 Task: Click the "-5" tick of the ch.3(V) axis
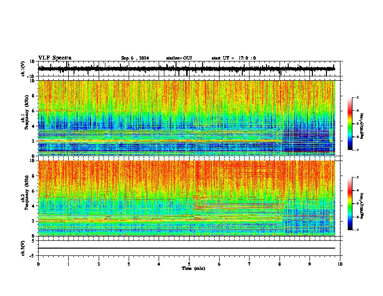(x=33, y=256)
